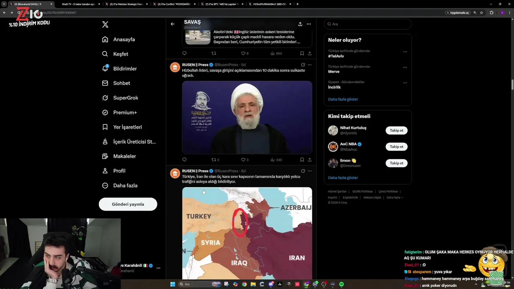
Task: Reply to the top tweet with 662 views
Action: point(184,53)
